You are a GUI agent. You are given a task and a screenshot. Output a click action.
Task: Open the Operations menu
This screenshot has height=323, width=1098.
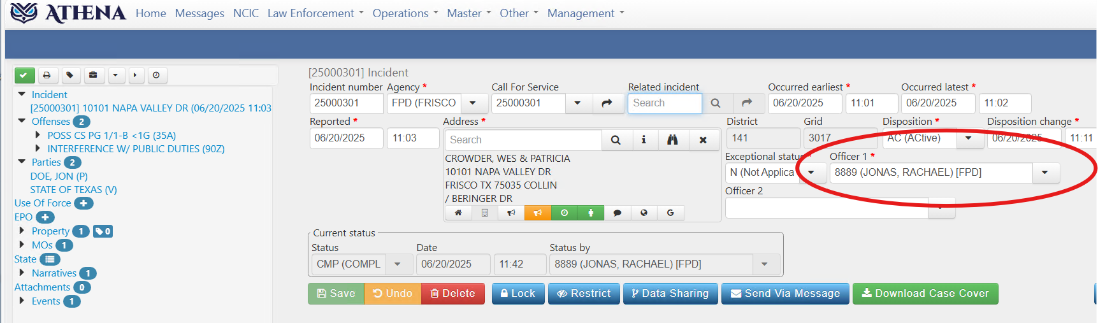(405, 13)
